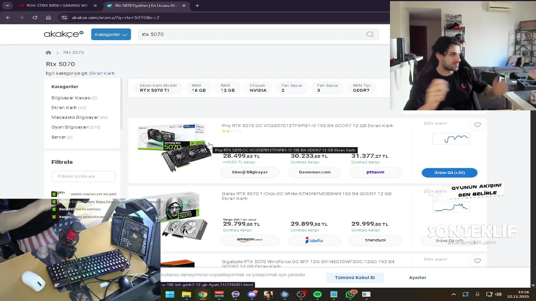Open File Explorer from the taskbar
The width and height of the screenshot is (536, 301).
click(x=186, y=294)
